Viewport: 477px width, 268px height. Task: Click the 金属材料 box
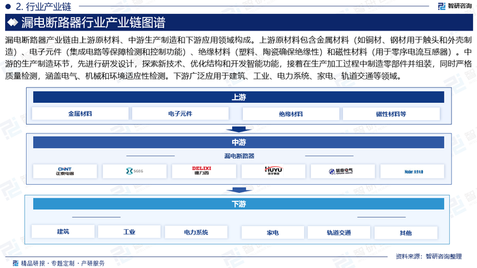80,114
